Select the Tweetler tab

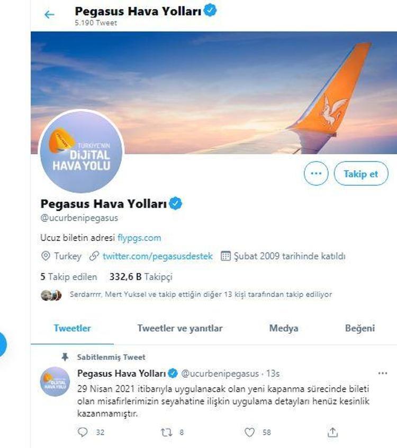point(72,328)
